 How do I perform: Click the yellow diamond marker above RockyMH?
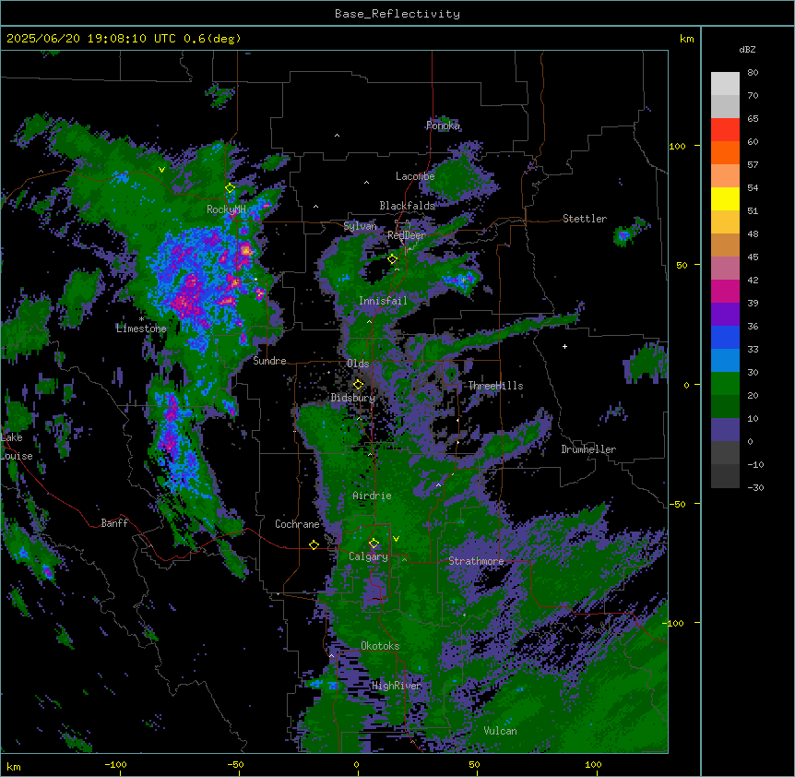(230, 188)
